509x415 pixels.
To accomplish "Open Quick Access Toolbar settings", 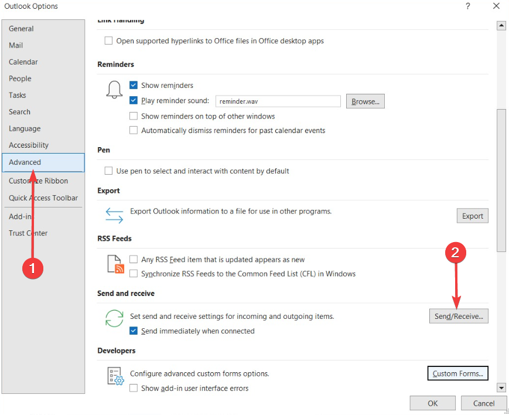I will [x=43, y=198].
